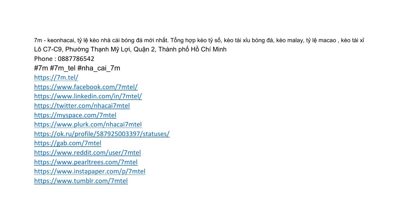Click the phone number 0887786542
This screenshot has width=396, height=207.
click(76, 59)
